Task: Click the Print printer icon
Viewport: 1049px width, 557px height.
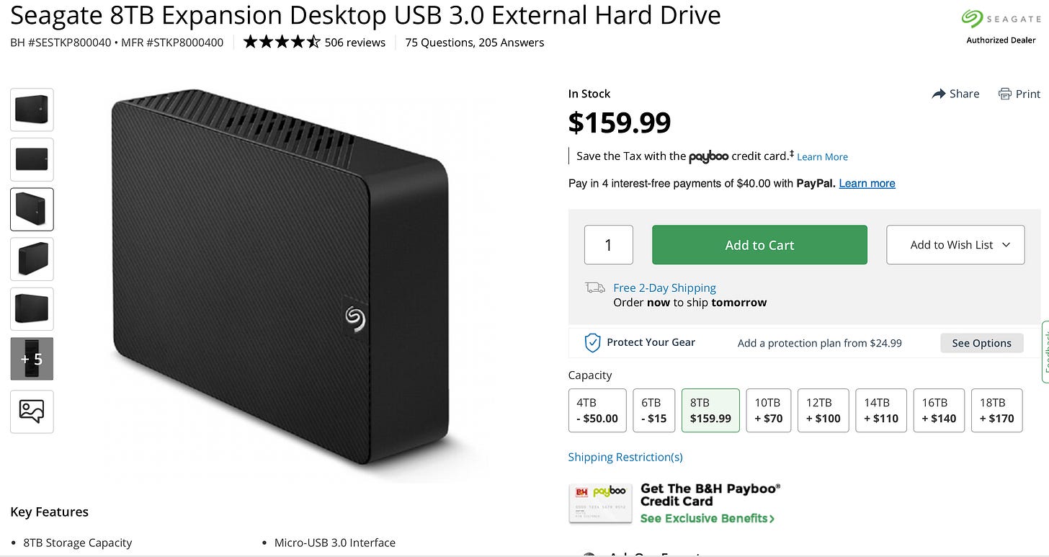Action: [x=1004, y=94]
